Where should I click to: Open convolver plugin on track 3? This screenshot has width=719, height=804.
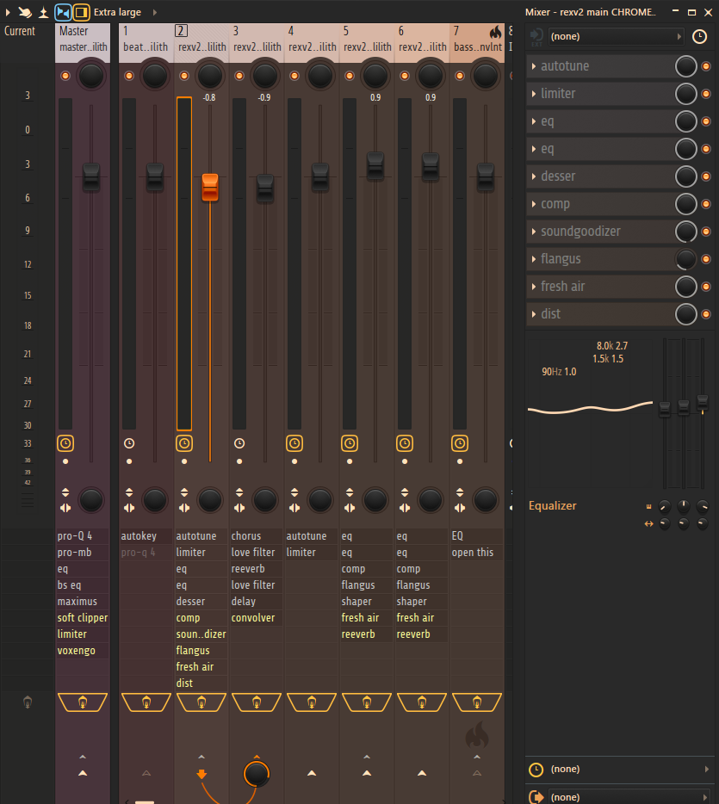point(256,618)
